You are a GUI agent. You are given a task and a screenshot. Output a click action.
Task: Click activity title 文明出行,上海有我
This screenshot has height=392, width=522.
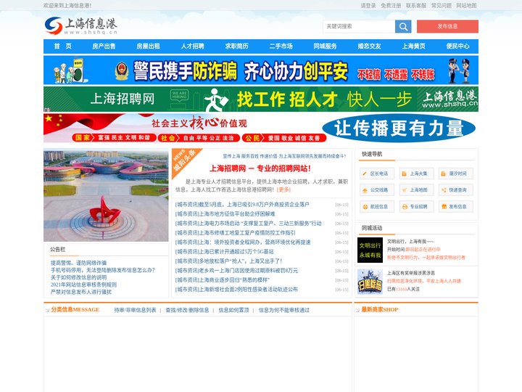point(410,241)
